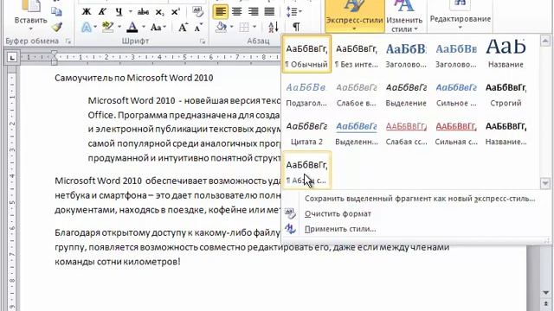Open the line spacing menu
This screenshot has height=311, width=554.
pos(293,11)
